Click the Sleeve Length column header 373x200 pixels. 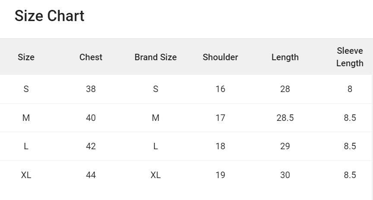(349, 57)
